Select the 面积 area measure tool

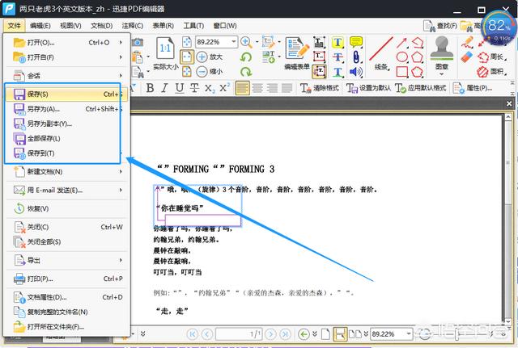[x=492, y=72]
